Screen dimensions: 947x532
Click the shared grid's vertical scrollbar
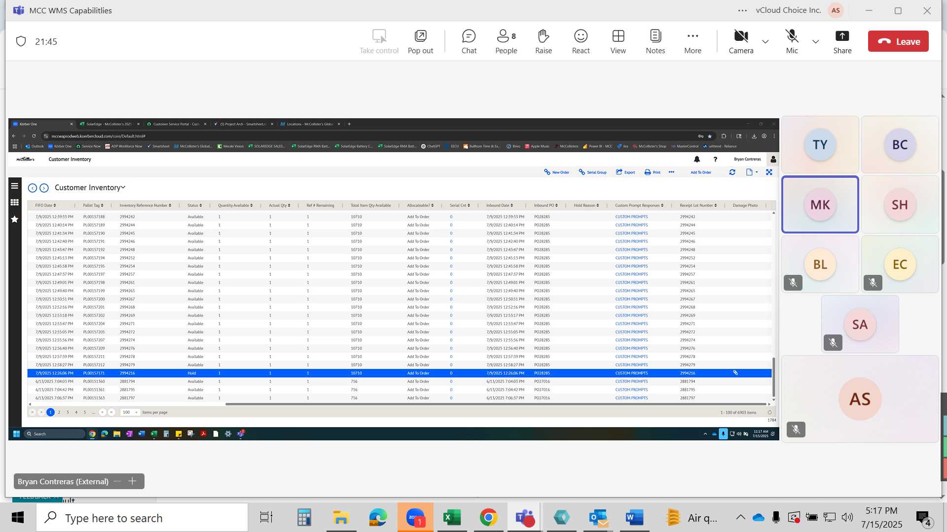(773, 377)
